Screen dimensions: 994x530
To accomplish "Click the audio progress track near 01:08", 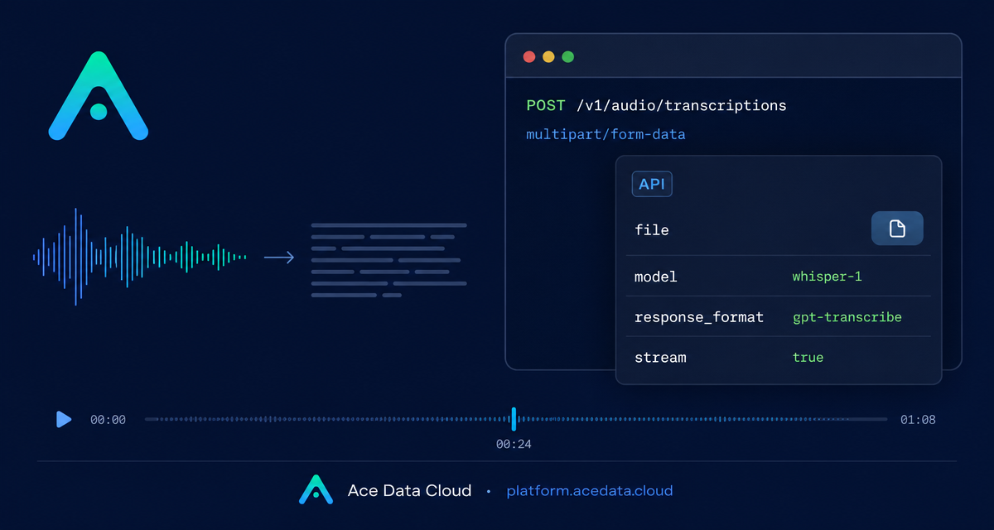I will click(870, 419).
